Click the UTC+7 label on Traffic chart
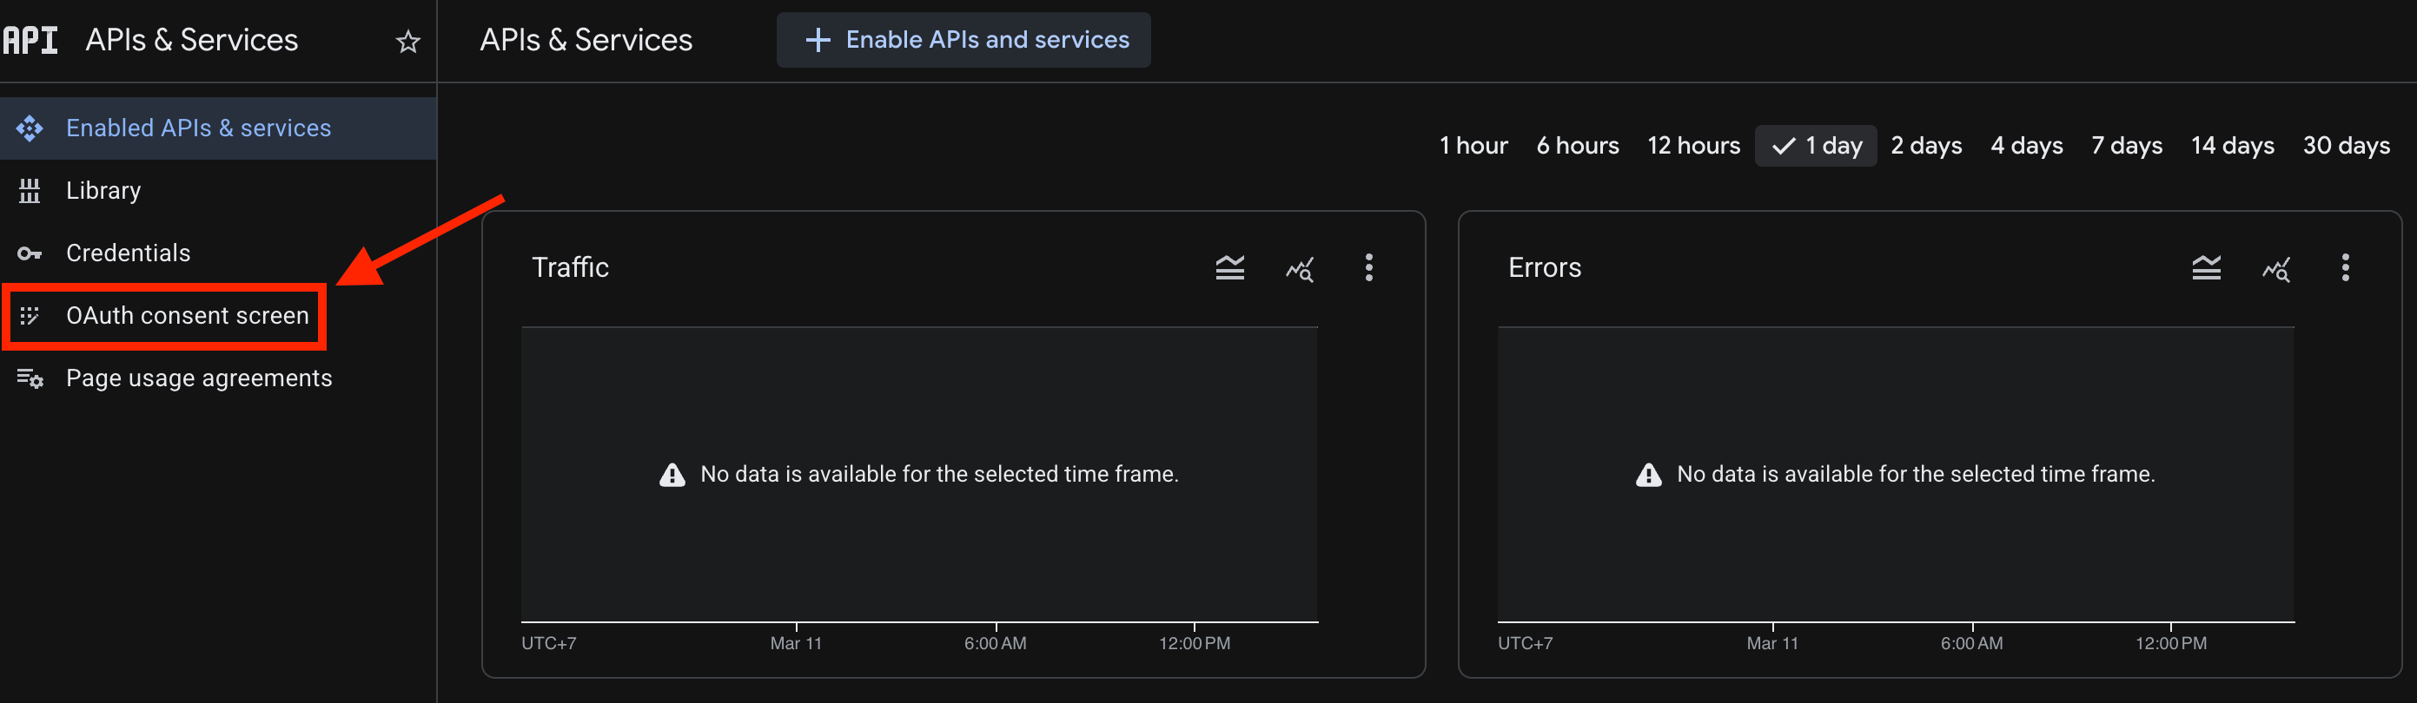 549,644
